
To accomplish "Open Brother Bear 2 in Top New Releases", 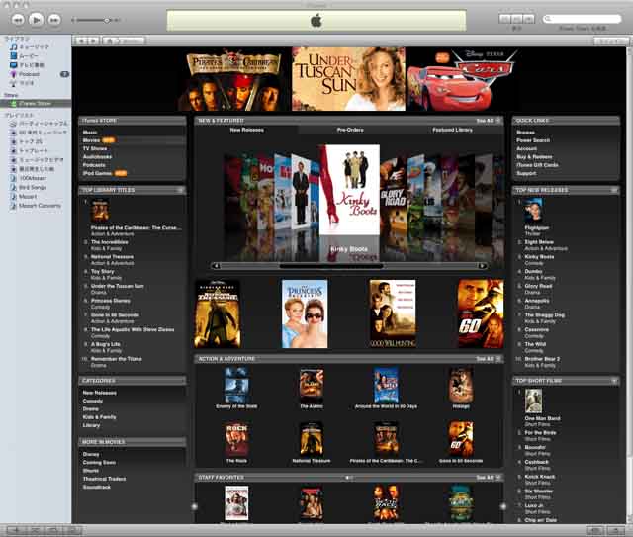I will [x=542, y=359].
